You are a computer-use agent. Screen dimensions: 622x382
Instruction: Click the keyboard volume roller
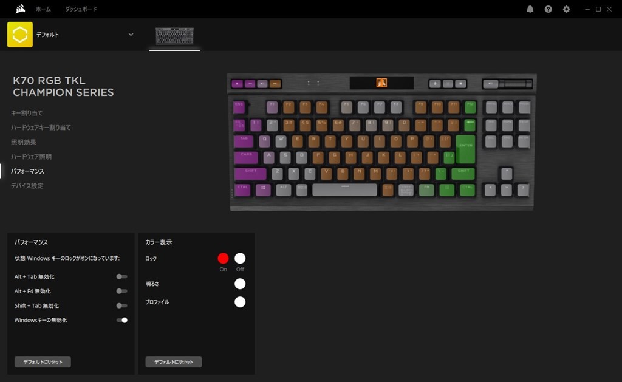(x=516, y=84)
